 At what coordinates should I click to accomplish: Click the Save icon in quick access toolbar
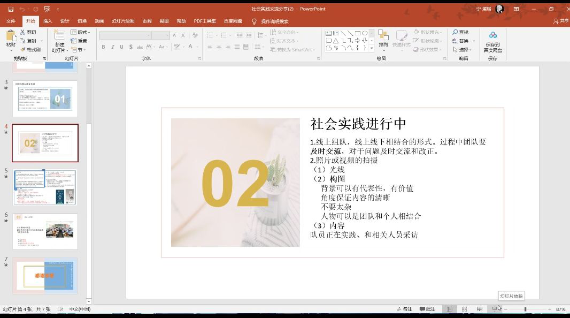[11, 9]
